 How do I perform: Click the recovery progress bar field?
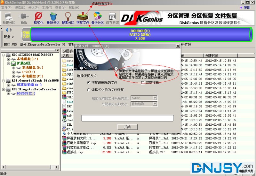[127, 118]
